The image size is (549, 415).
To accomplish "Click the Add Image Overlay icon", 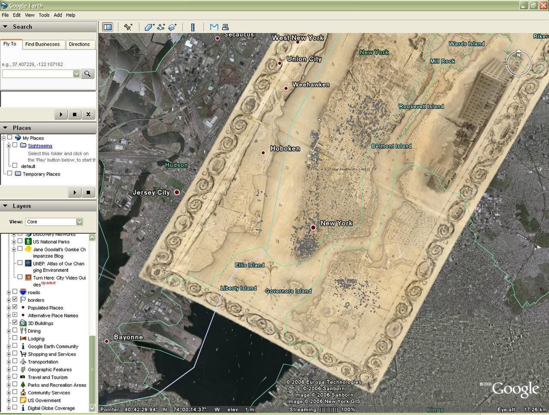I will click(172, 27).
